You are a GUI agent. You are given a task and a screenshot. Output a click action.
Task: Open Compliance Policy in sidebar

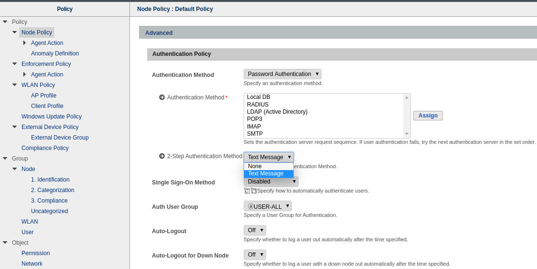point(45,148)
